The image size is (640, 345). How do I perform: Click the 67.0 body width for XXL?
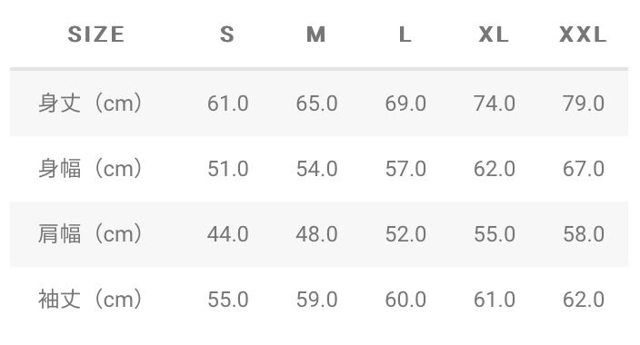tap(584, 169)
